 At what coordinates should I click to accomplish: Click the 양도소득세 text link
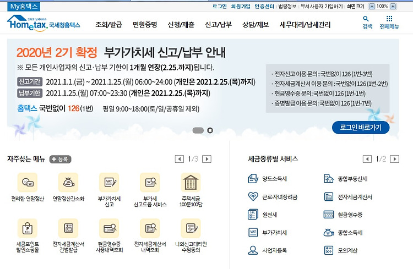274,179
